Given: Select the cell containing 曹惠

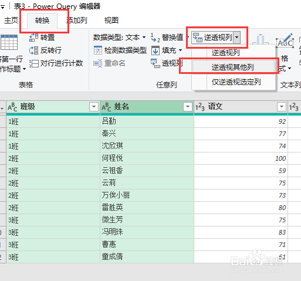Looking at the screenshot, I should [147, 245].
